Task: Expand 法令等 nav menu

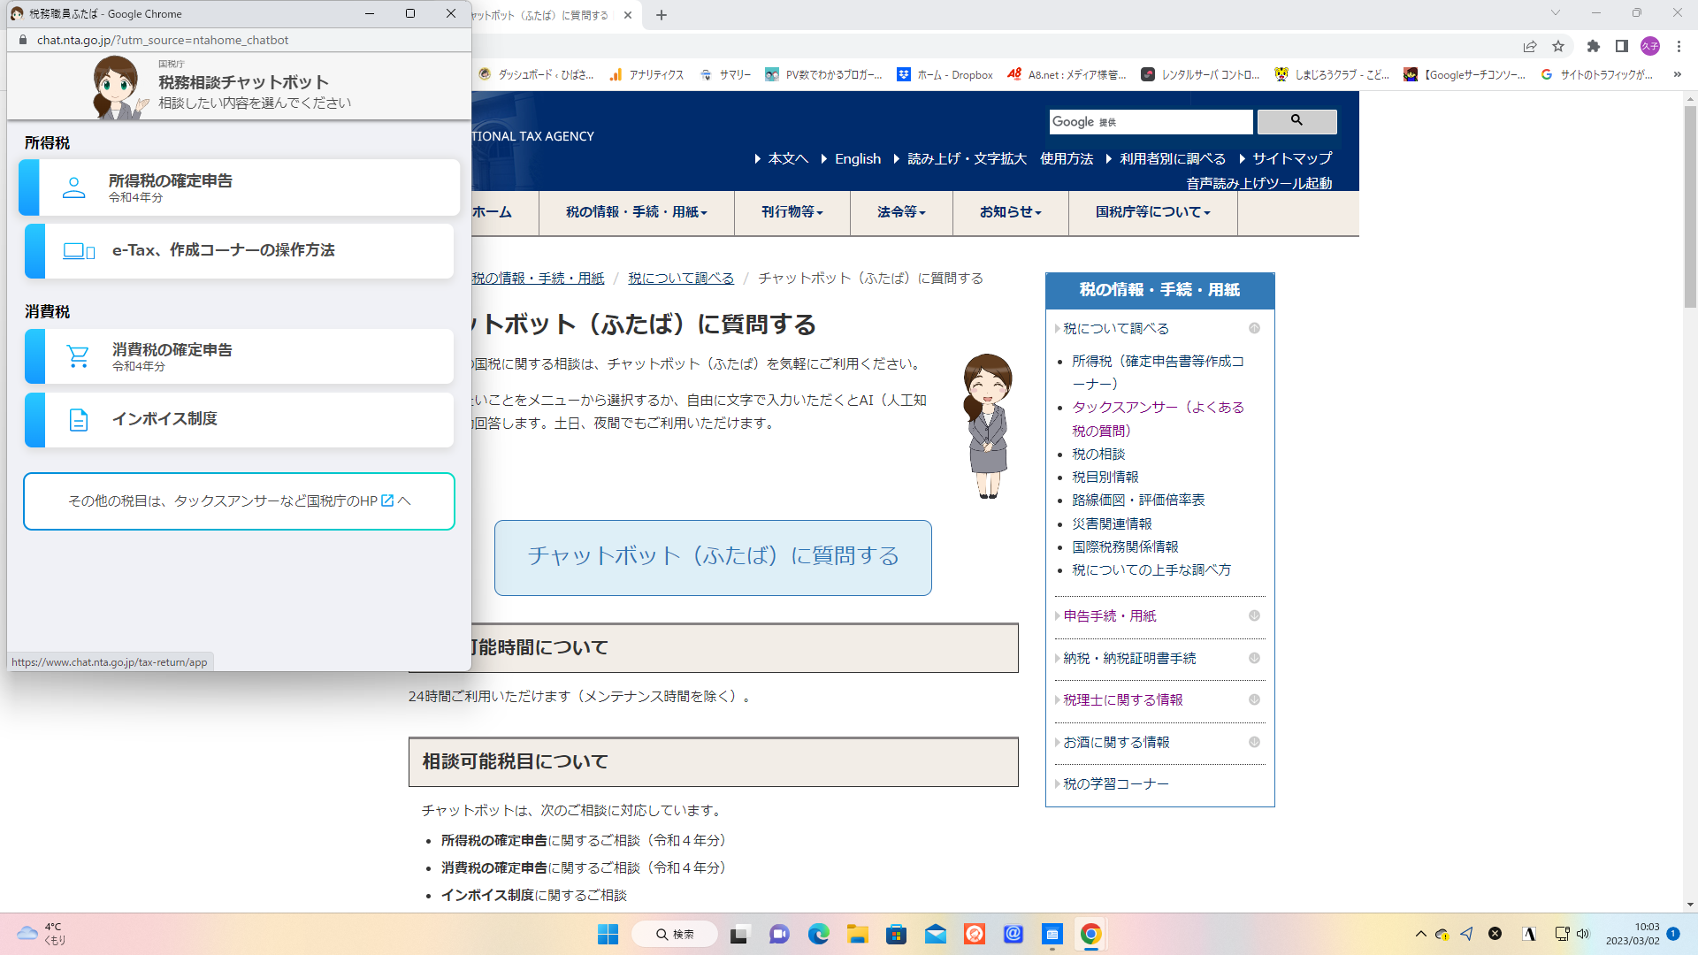Action: tap(901, 212)
